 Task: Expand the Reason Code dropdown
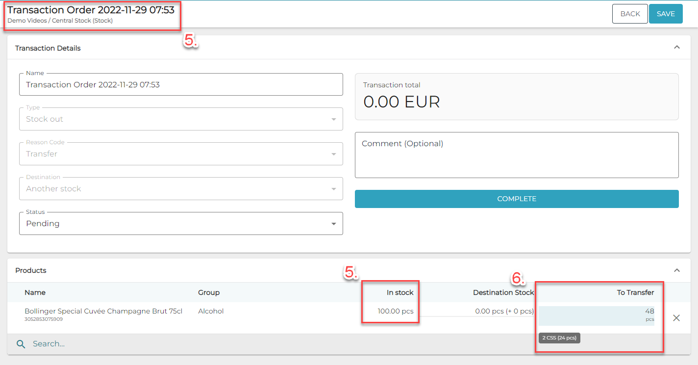180,154
